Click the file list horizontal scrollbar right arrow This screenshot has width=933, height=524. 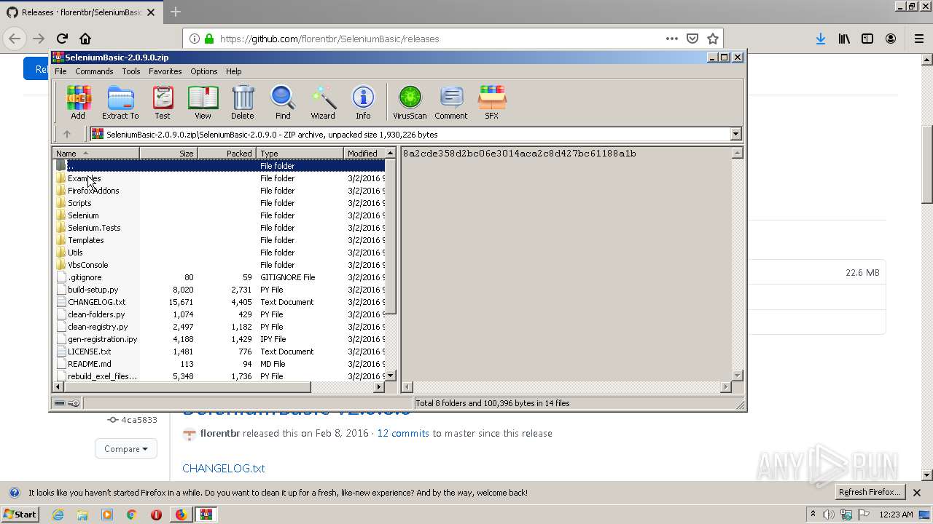click(378, 387)
